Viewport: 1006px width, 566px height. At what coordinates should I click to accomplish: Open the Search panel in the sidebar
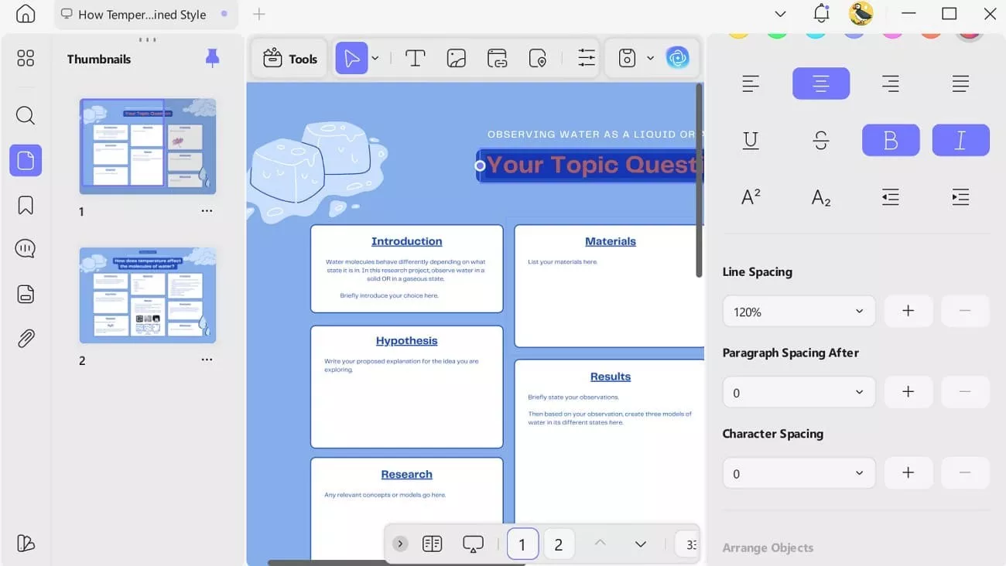[x=26, y=116]
